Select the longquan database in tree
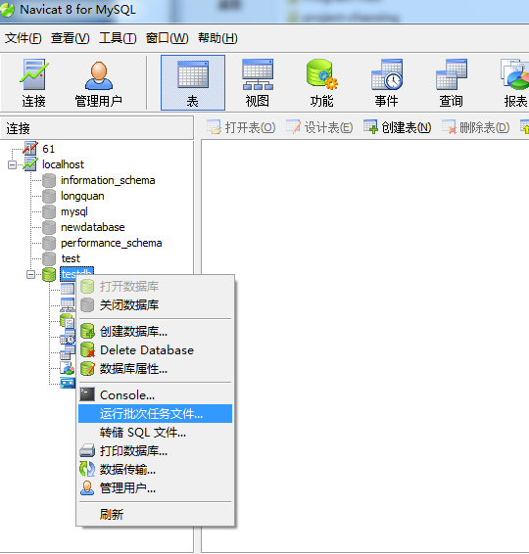The height and width of the screenshot is (554, 529). click(x=82, y=196)
